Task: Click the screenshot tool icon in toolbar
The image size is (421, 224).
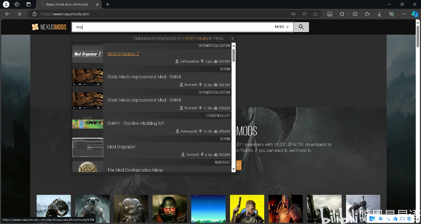Action: tap(330, 14)
